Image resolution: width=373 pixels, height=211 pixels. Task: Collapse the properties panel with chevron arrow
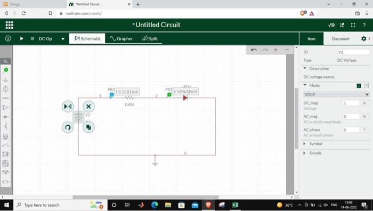(370, 38)
